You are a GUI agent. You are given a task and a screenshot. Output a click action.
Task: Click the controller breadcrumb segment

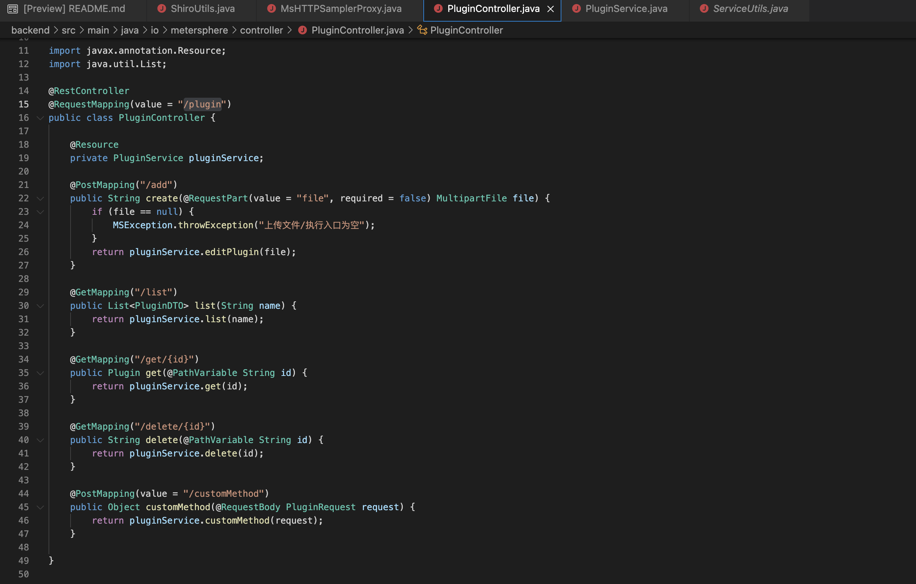pyautogui.click(x=261, y=31)
